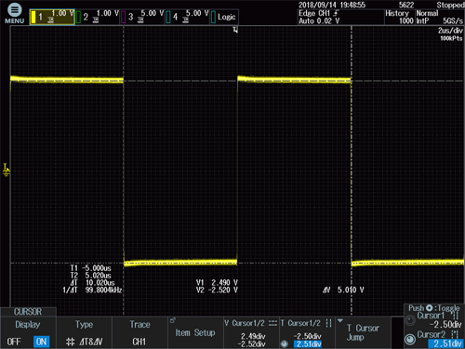Click the V Cursor horizontal lines icon
The width and height of the screenshot is (465, 349).
272,323
